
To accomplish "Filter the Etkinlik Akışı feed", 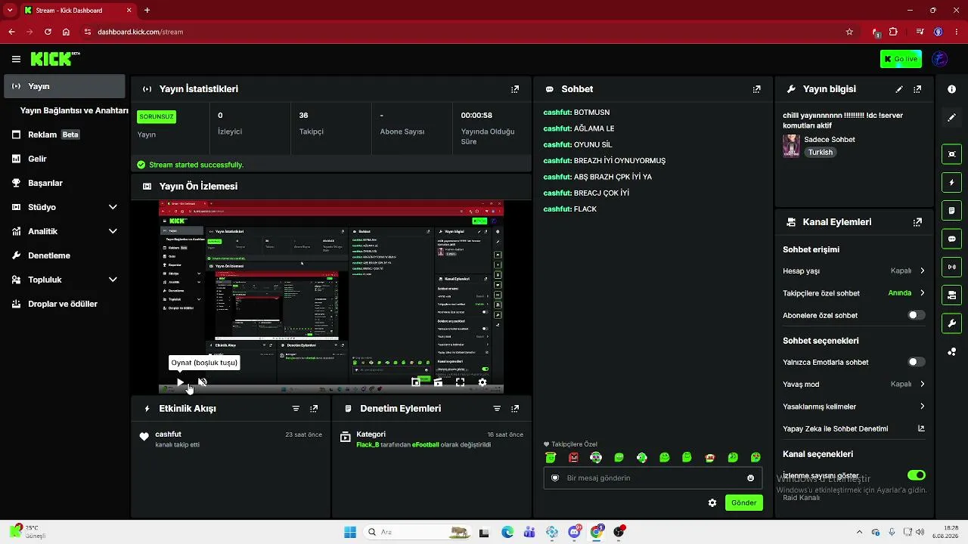I will click(x=296, y=409).
